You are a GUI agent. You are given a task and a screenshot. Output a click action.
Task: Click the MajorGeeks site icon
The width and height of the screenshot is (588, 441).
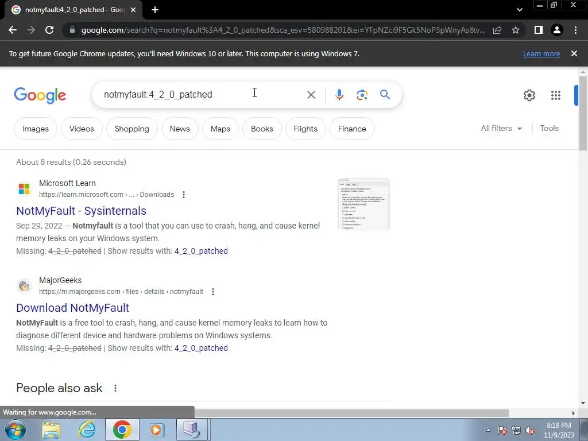click(x=24, y=286)
